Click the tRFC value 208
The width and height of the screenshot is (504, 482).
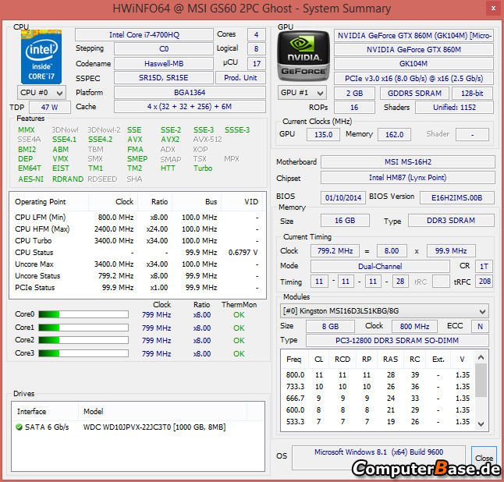[x=484, y=282]
